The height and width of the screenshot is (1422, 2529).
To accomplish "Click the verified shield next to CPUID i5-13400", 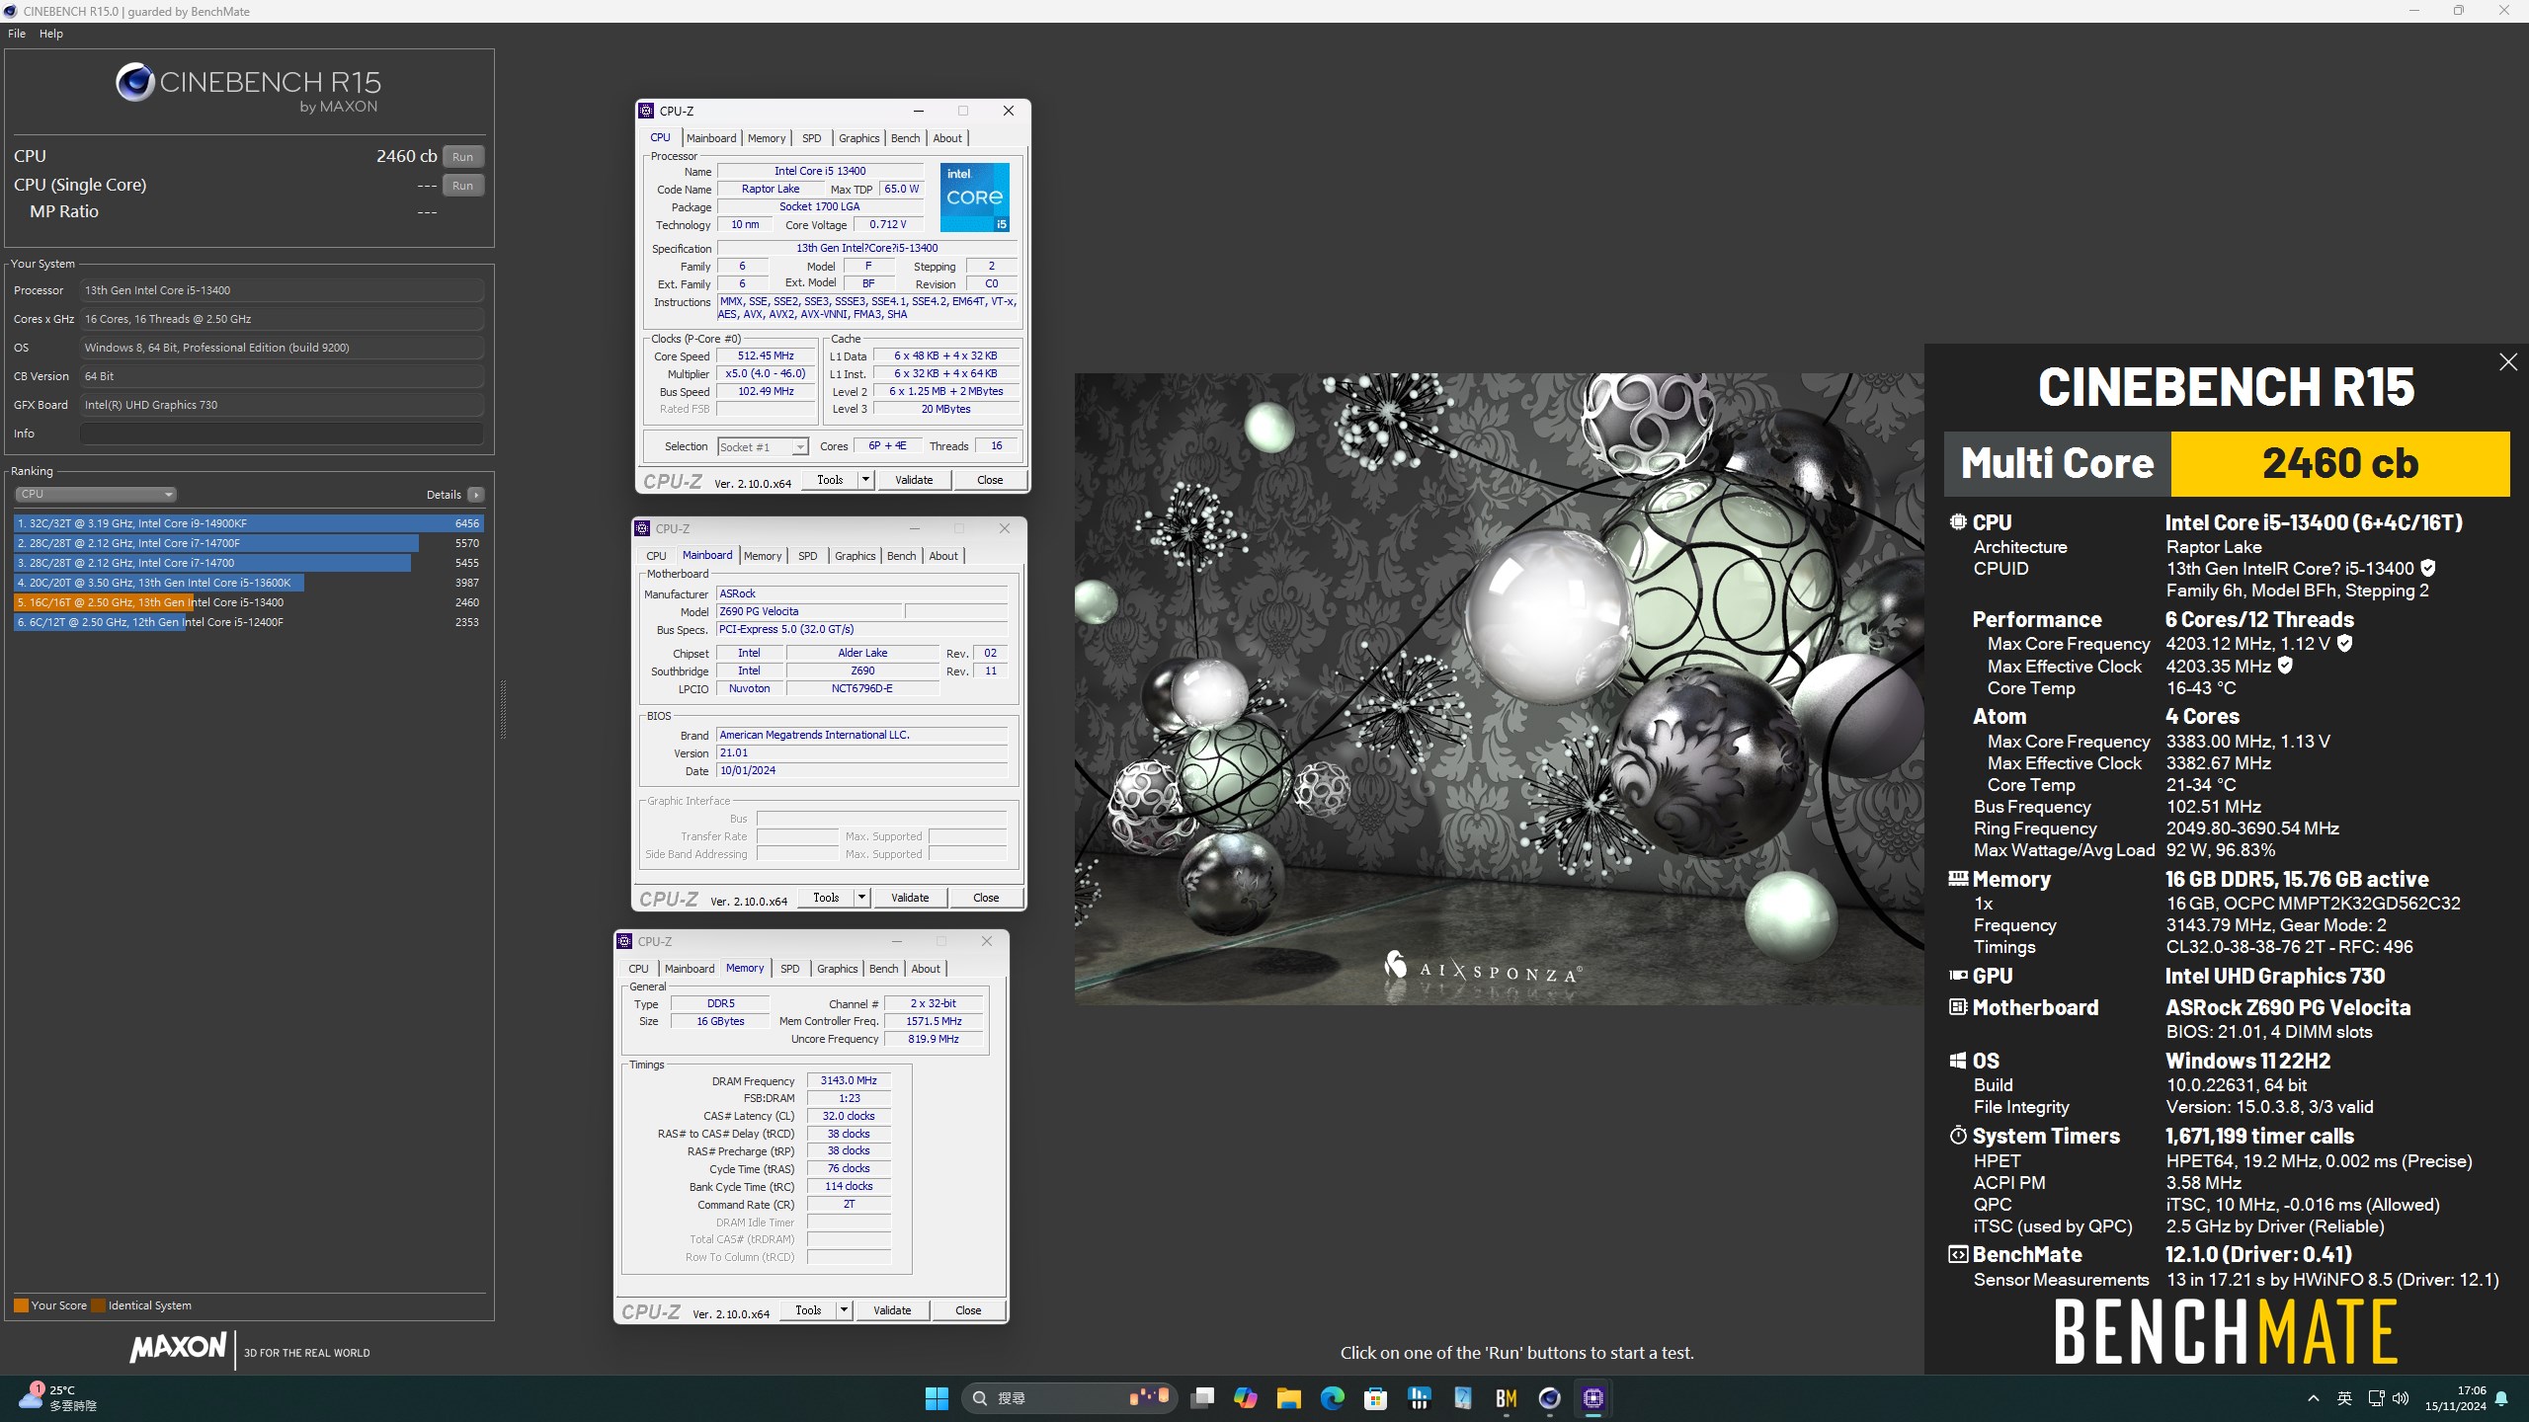I will pos(2428,568).
